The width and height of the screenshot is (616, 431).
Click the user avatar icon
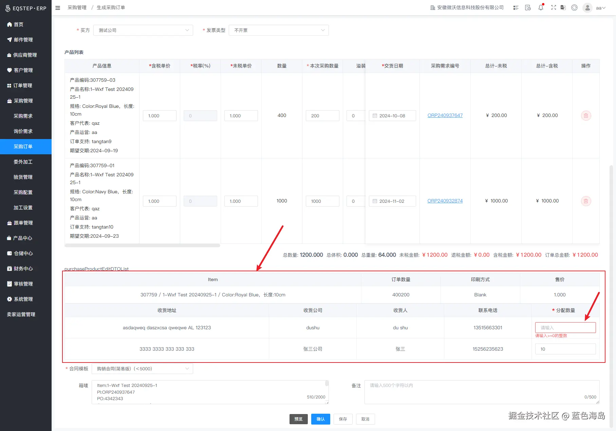click(x=587, y=8)
